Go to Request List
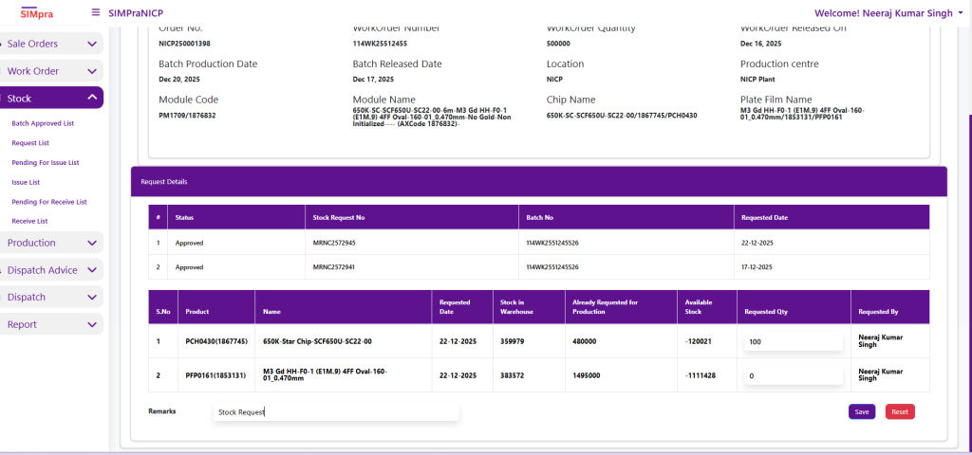972x455 pixels. (30, 143)
